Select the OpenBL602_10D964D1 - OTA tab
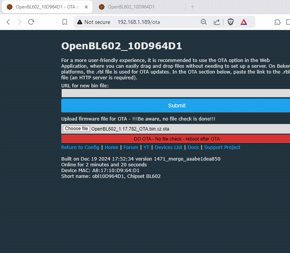 [x=47, y=7]
